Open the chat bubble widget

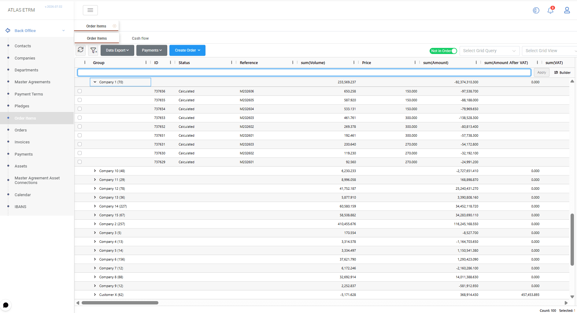tap(6, 305)
